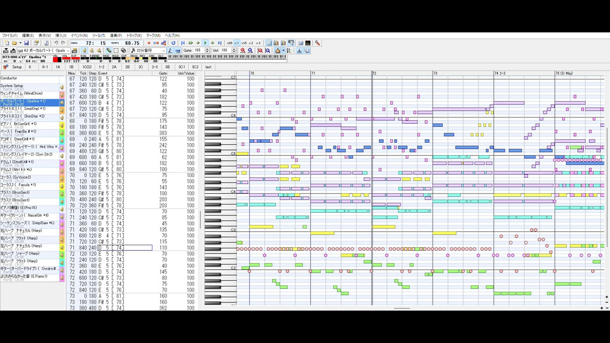Toggle the loop repeat icon
This screenshot has width=610, height=343.
(173, 43)
